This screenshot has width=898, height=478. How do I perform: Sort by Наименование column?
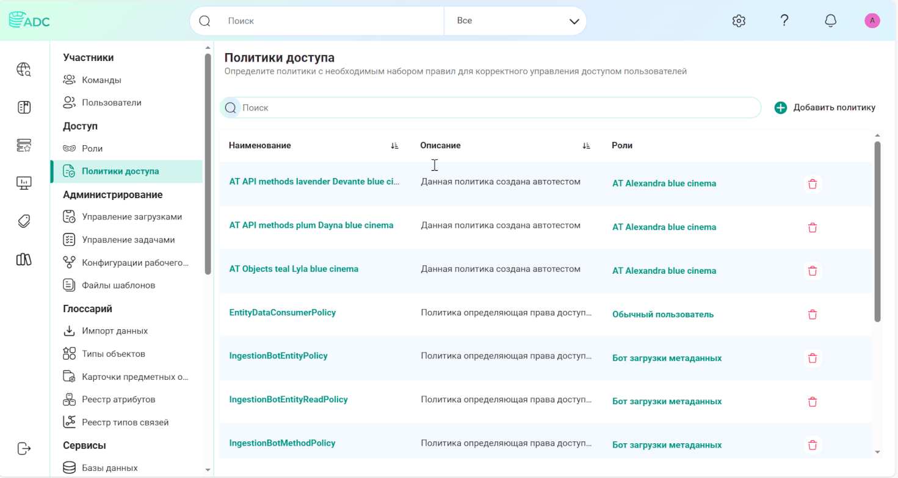coord(394,146)
